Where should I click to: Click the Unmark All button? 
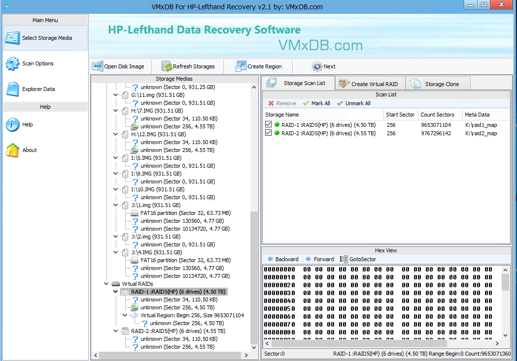click(354, 103)
